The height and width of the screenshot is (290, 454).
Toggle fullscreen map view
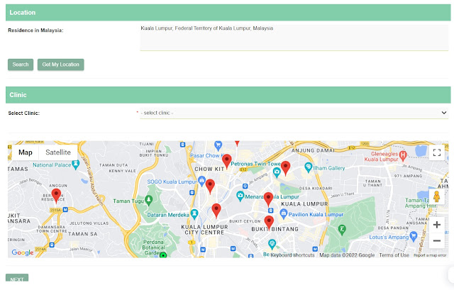[437, 152]
